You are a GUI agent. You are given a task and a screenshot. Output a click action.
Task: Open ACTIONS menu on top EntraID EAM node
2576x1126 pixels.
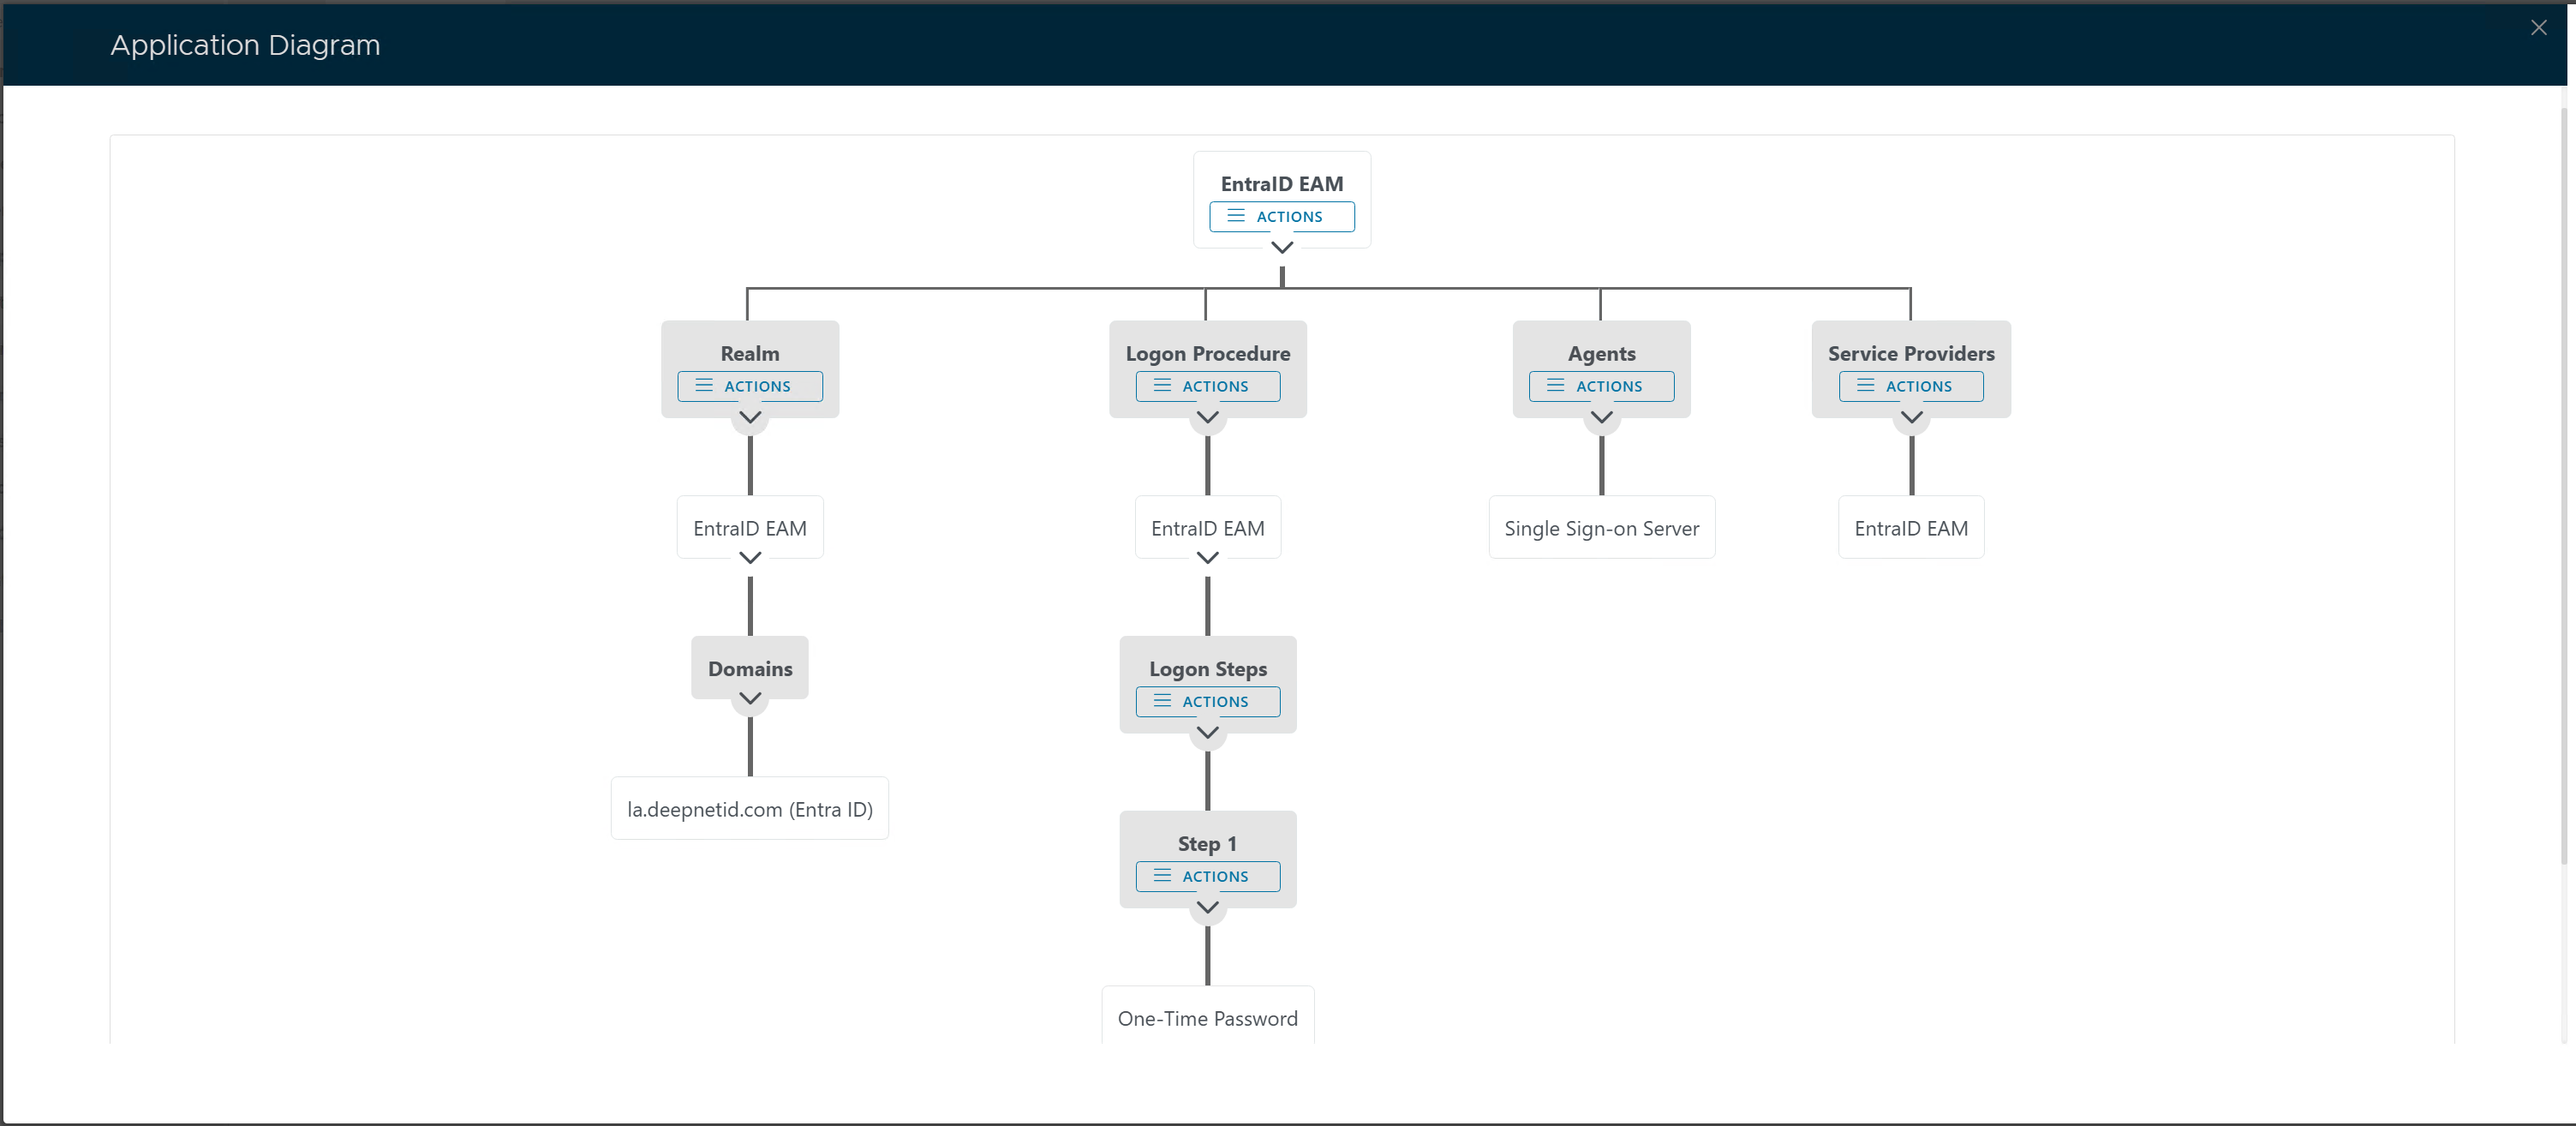click(1281, 216)
